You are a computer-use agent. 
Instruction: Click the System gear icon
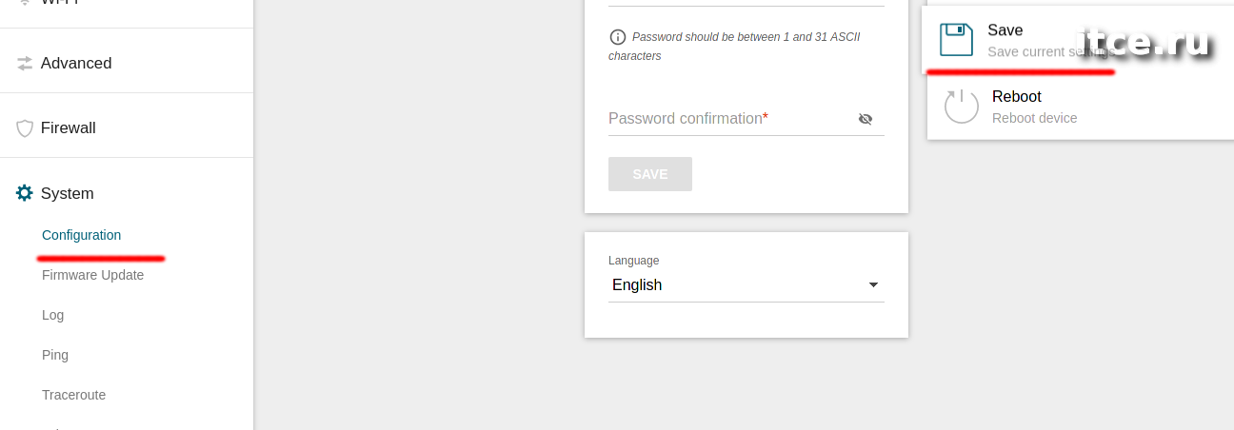[x=25, y=193]
